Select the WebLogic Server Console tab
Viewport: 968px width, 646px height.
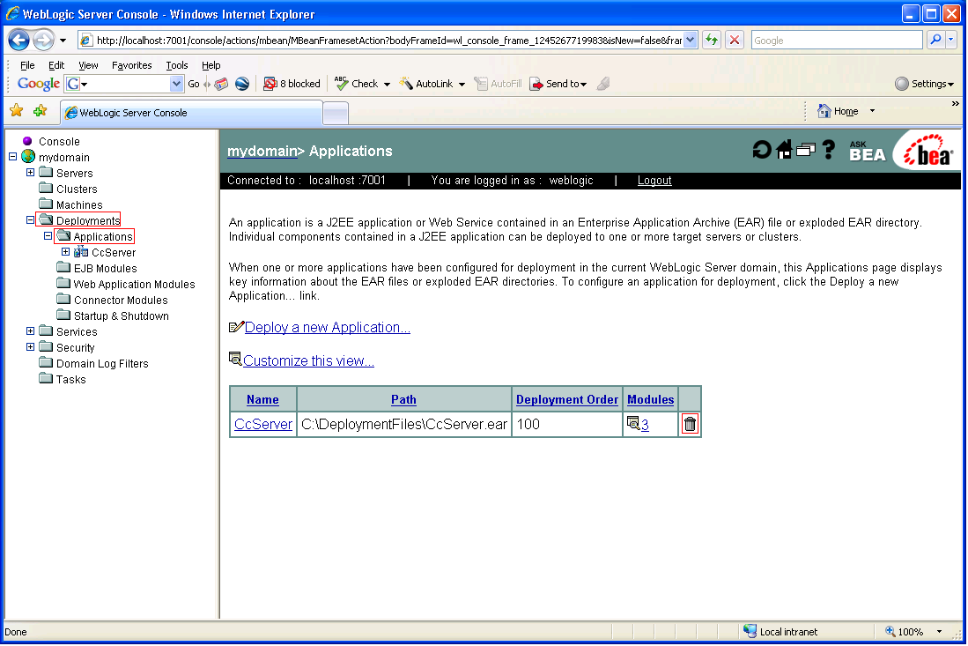(191, 113)
